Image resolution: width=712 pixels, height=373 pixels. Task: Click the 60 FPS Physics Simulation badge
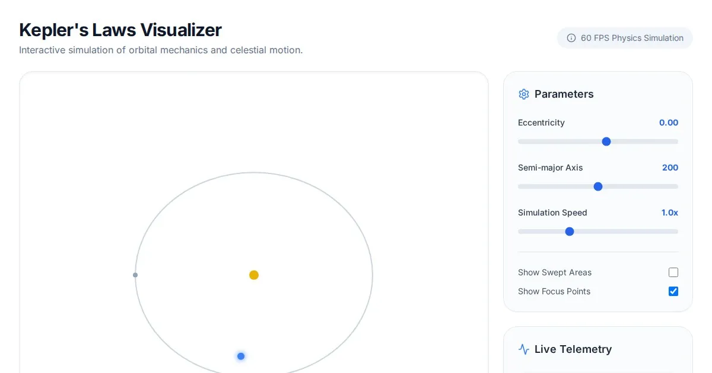pos(625,38)
